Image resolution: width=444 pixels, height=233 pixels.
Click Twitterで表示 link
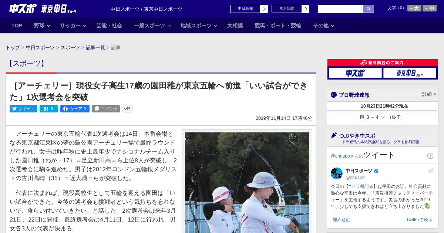pos(419,220)
